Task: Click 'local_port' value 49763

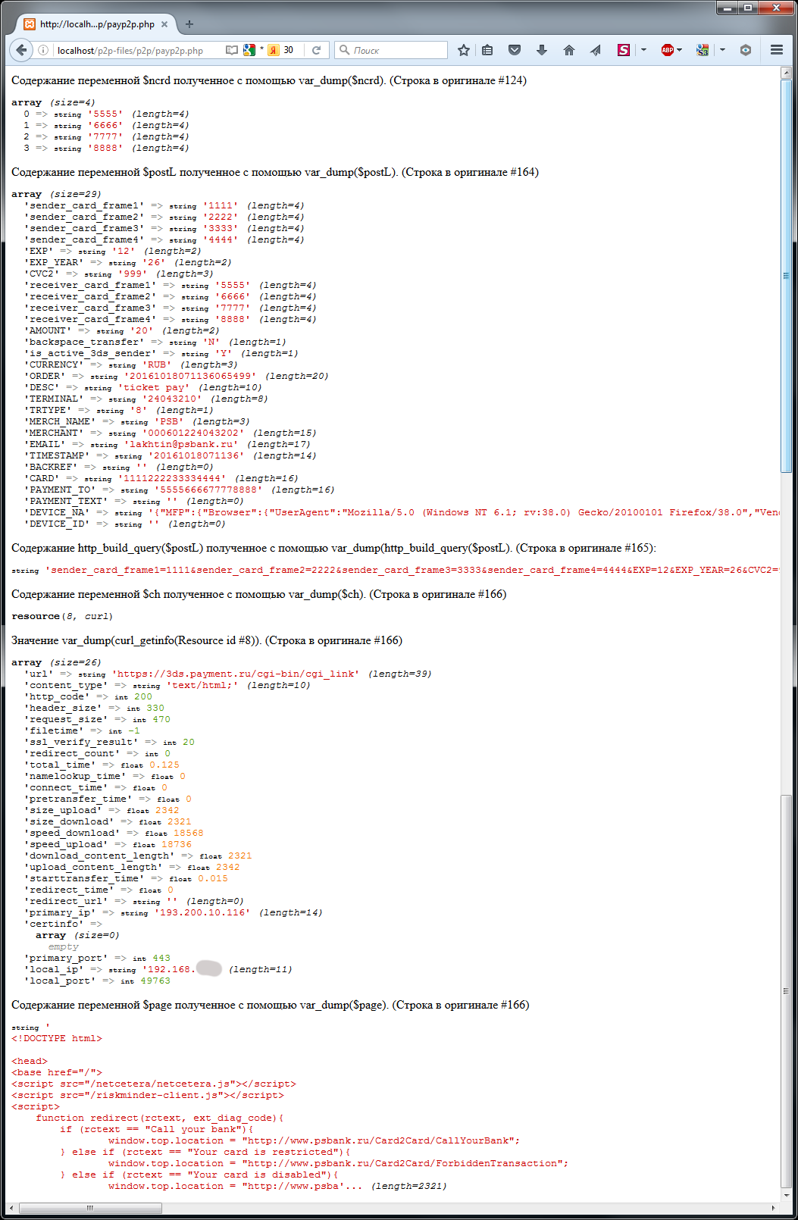Action: [x=155, y=981]
